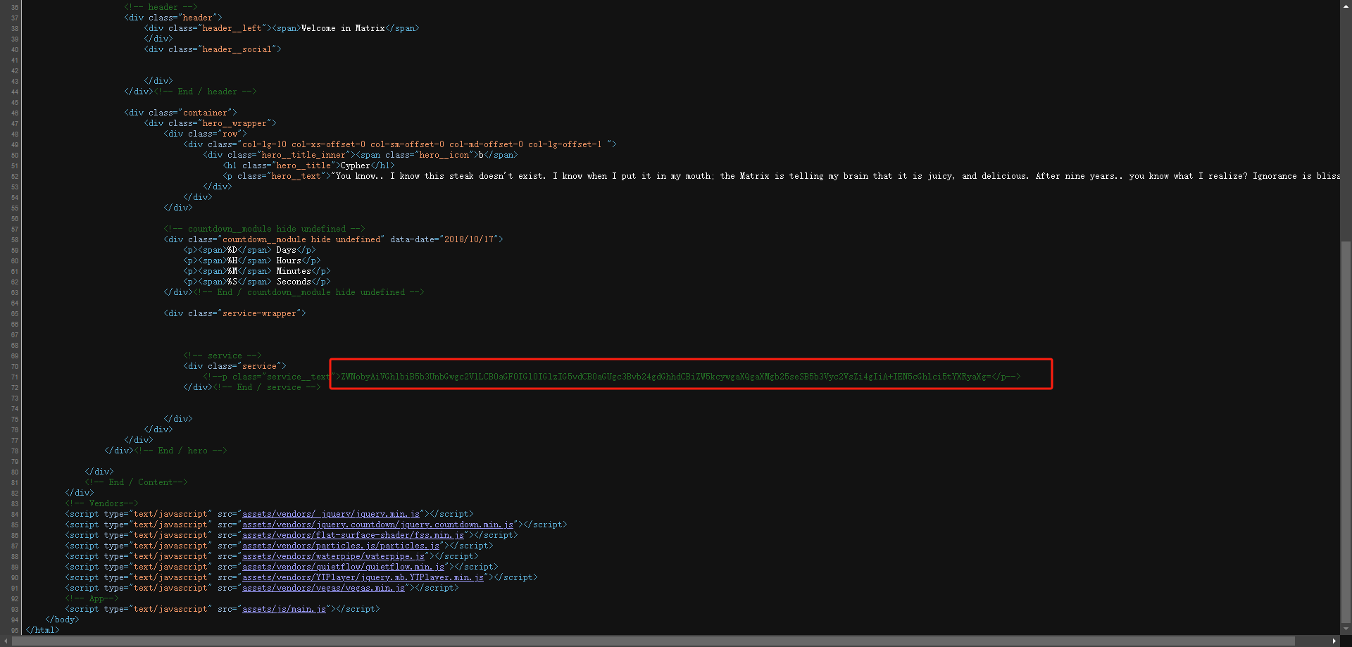This screenshot has height=647, width=1352.
Task: Open the quietflow.min.js link
Action: click(343, 567)
